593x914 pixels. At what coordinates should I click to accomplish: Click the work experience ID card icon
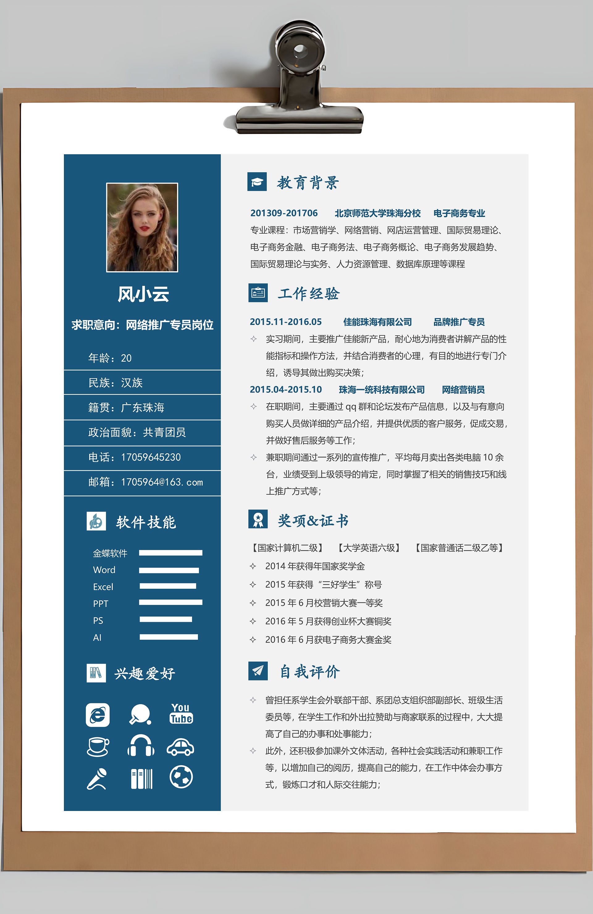click(x=258, y=293)
